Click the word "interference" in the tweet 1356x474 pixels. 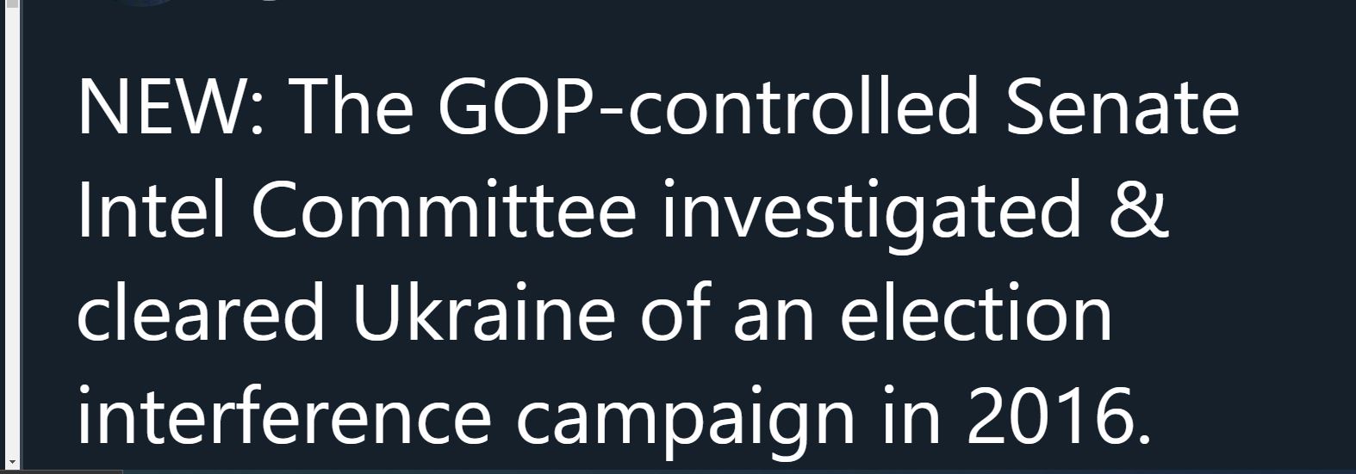(284, 414)
